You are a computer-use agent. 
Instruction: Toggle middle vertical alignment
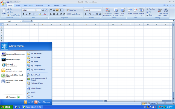pos(54,10)
